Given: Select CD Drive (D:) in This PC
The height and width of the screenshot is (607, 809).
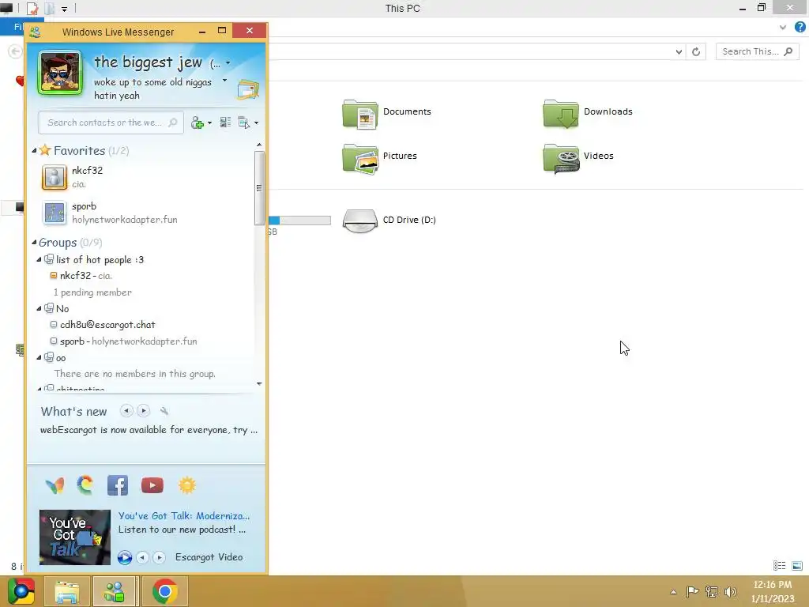Looking at the screenshot, I should pos(389,221).
